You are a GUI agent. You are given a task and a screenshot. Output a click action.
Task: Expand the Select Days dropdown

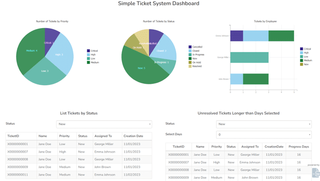point(263,135)
